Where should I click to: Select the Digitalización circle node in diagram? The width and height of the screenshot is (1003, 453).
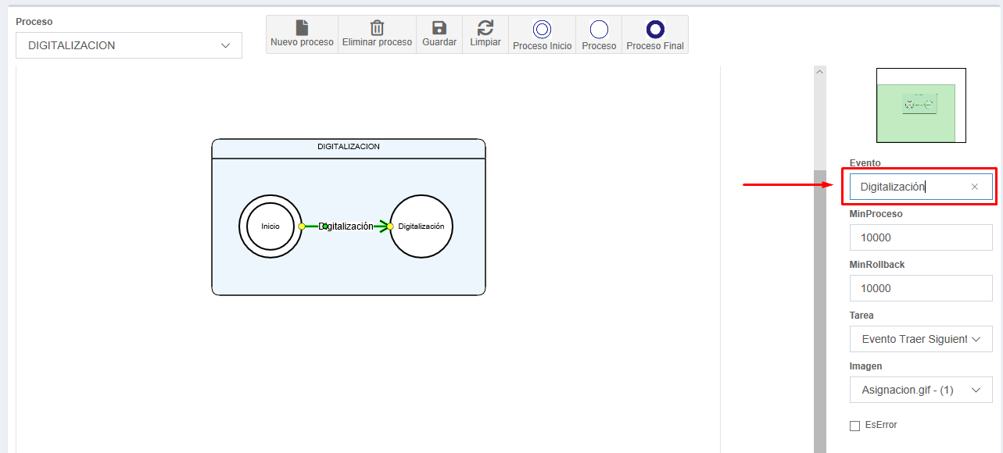(x=421, y=226)
